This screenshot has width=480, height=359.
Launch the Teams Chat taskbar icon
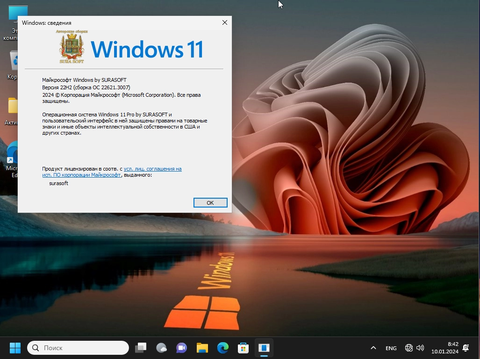pyautogui.click(x=182, y=348)
